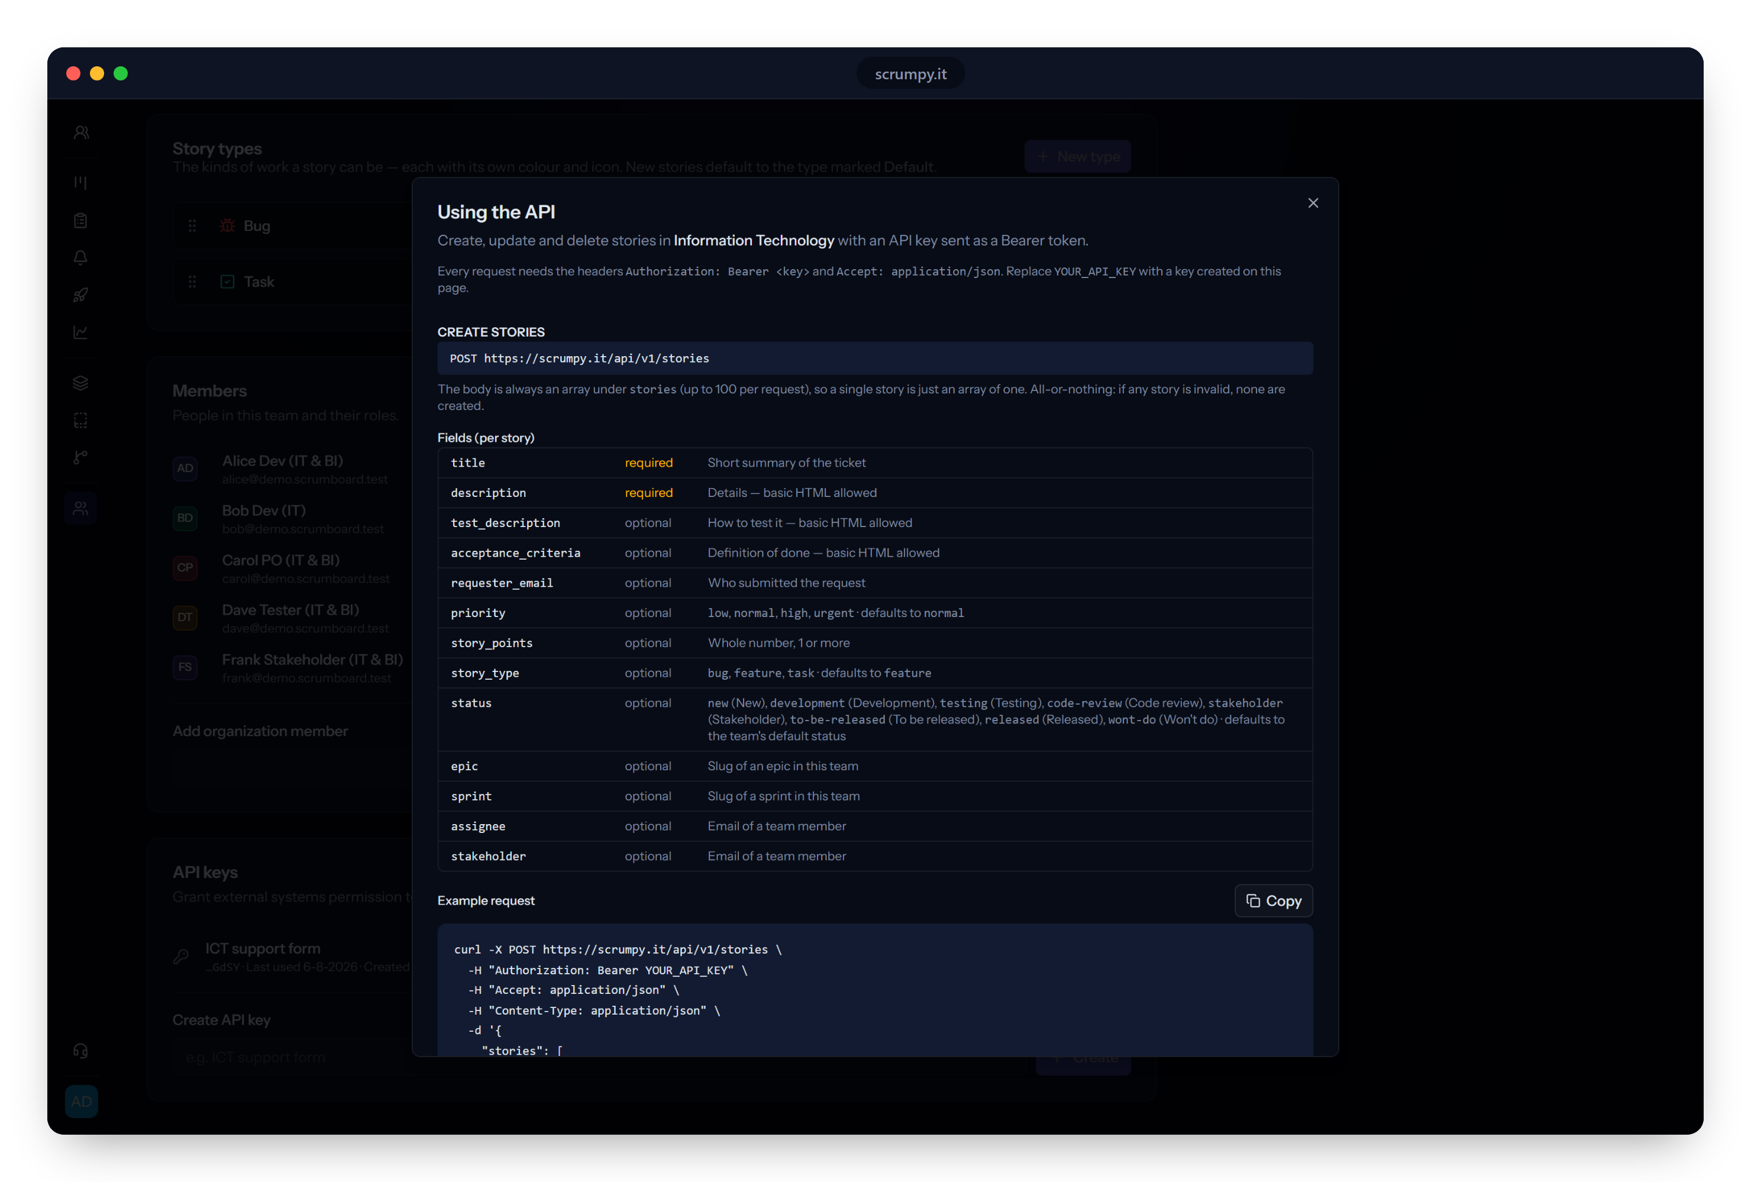Click the status field name

click(471, 703)
